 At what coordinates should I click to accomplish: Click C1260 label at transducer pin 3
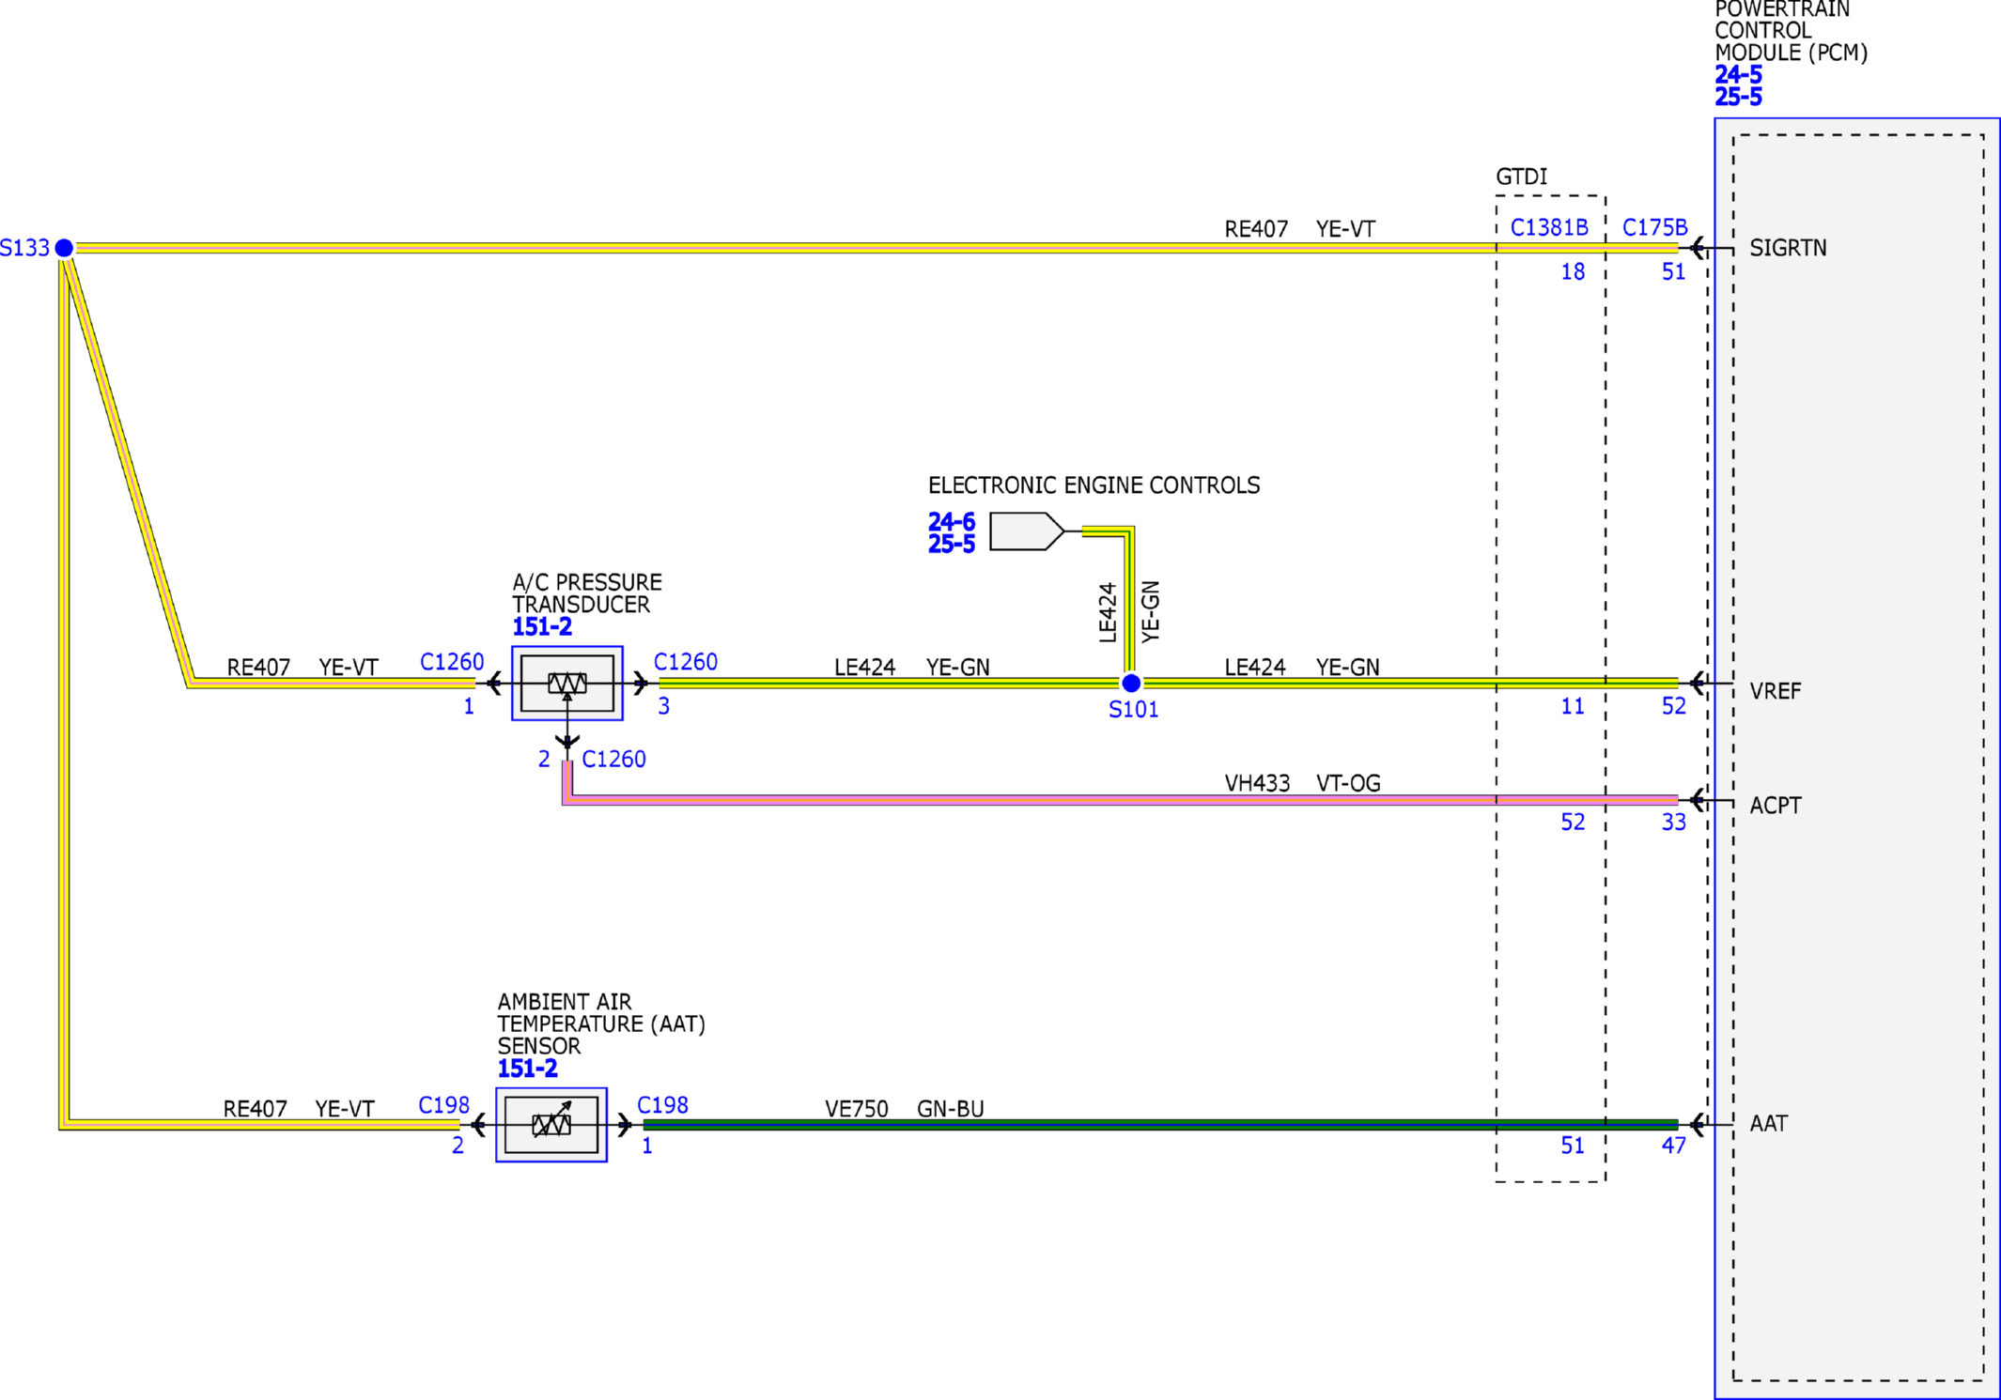(685, 662)
